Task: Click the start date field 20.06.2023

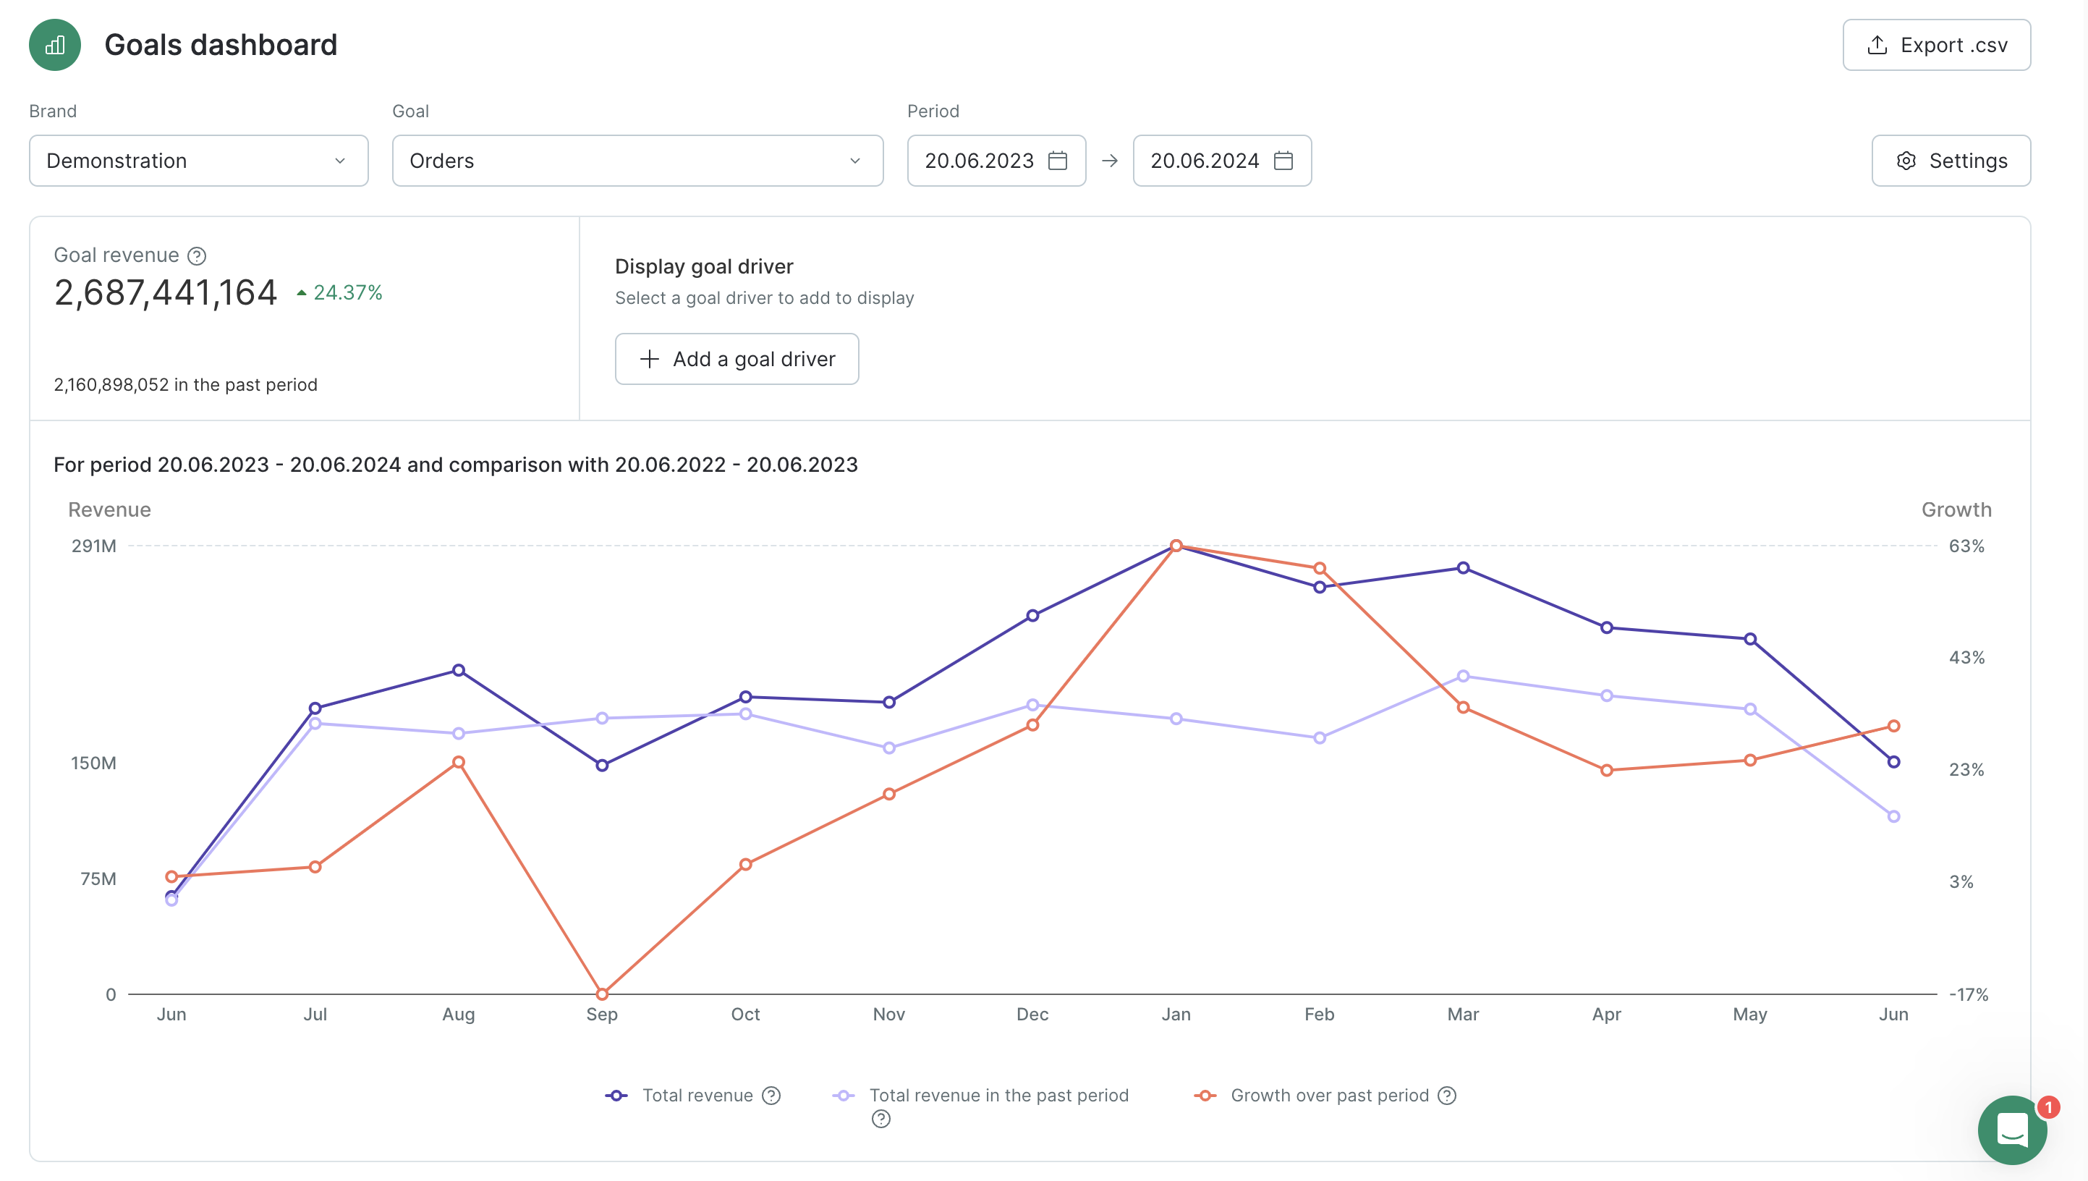Action: [996, 161]
